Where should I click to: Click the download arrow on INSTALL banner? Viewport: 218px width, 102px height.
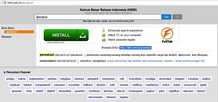pos(83,35)
